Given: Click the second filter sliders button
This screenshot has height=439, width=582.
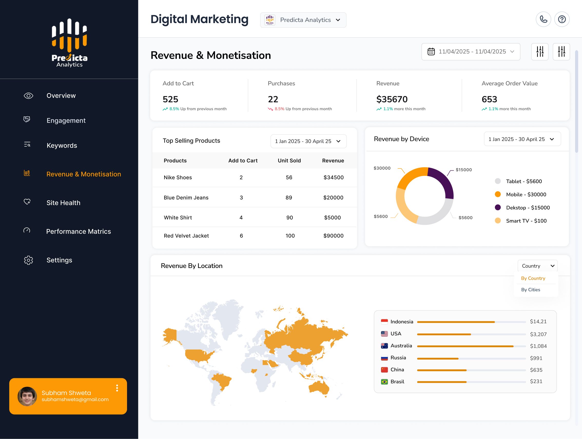Looking at the screenshot, I should pos(561,52).
